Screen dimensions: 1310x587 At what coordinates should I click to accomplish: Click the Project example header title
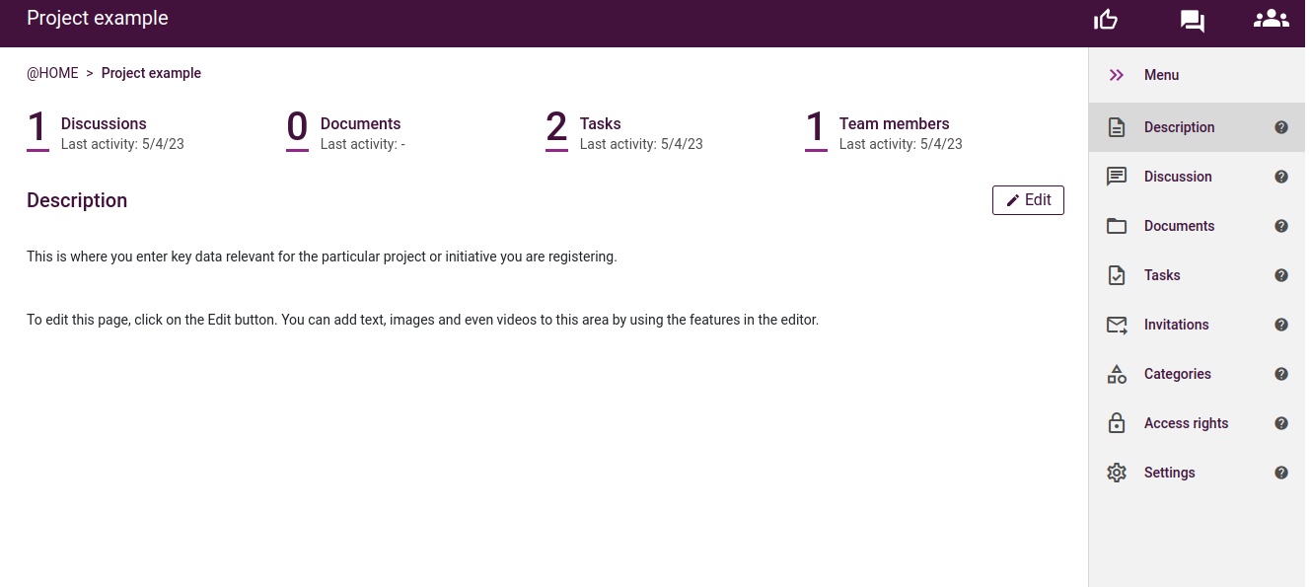[x=98, y=18]
